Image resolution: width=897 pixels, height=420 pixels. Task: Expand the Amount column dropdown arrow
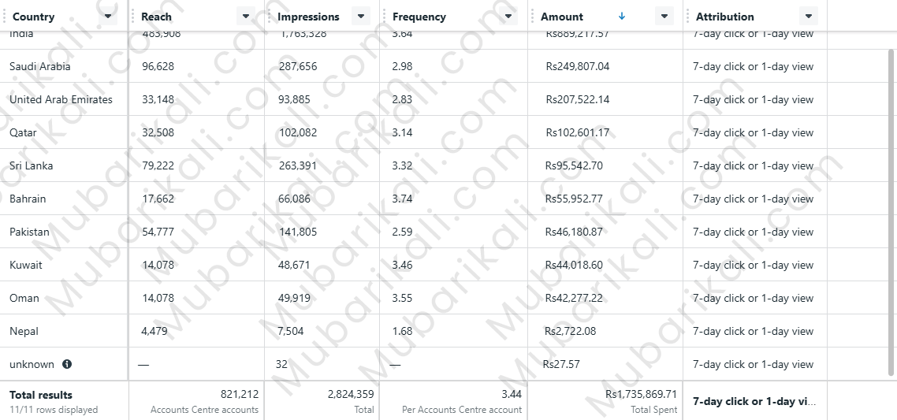pyautogui.click(x=664, y=17)
